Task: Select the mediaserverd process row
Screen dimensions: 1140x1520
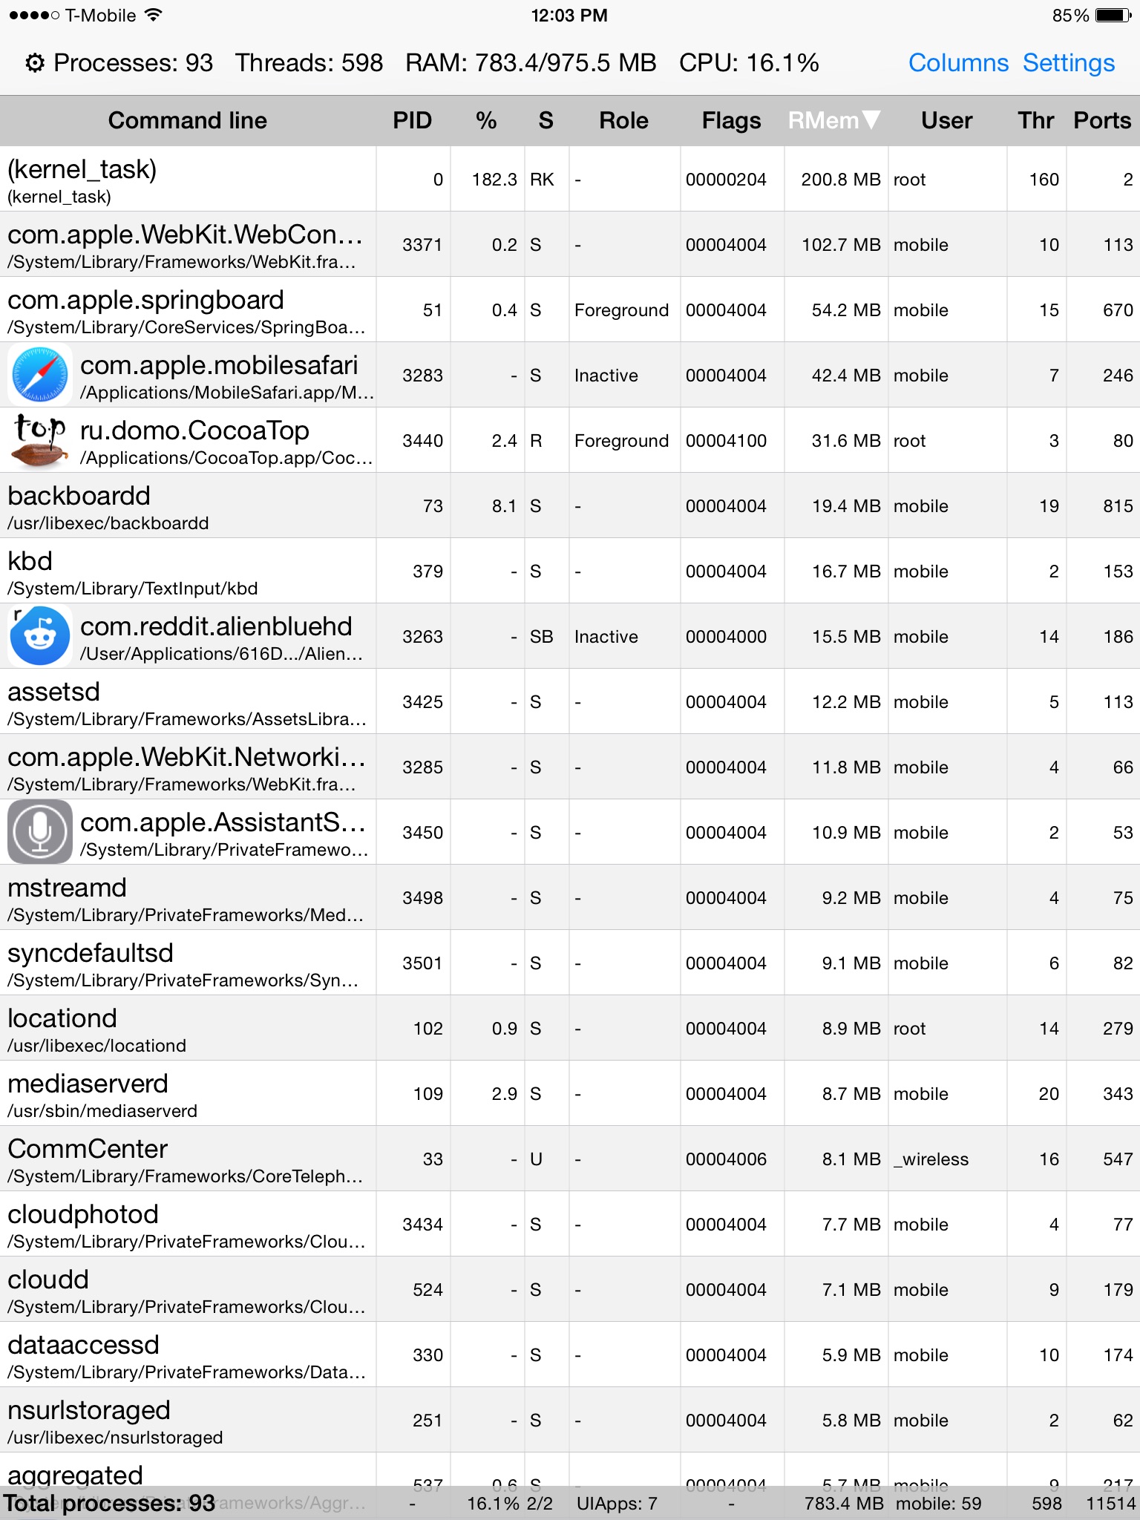Action: pos(189,1093)
